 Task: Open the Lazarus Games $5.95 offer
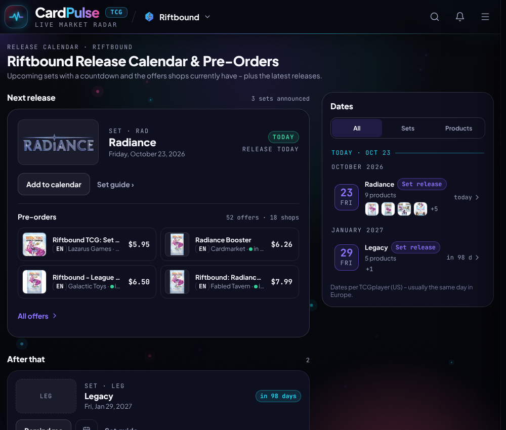click(x=87, y=244)
